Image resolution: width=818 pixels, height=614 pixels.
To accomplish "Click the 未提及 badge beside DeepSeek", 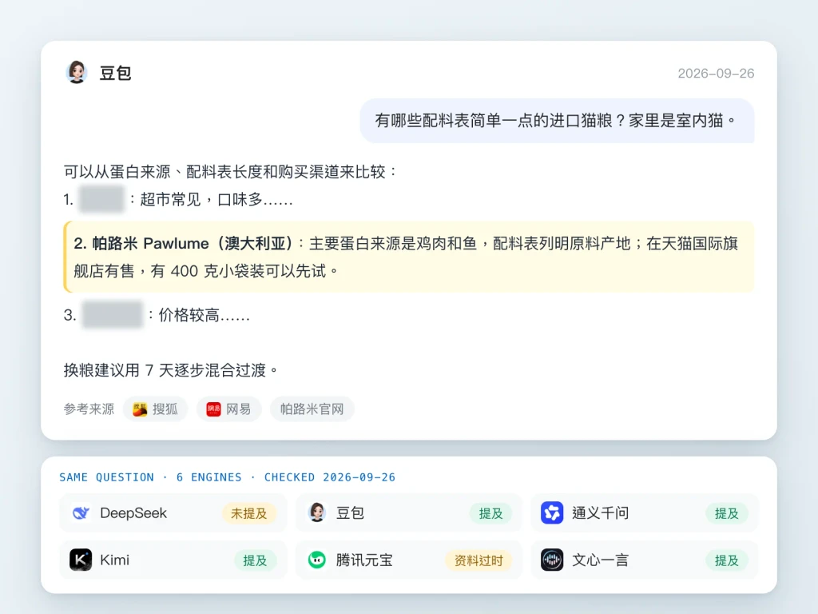I will tap(249, 513).
